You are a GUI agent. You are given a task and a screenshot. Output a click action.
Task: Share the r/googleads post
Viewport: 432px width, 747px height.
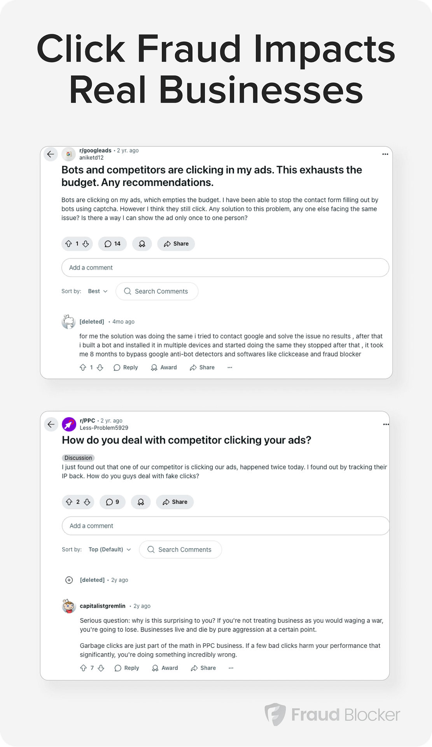176,244
